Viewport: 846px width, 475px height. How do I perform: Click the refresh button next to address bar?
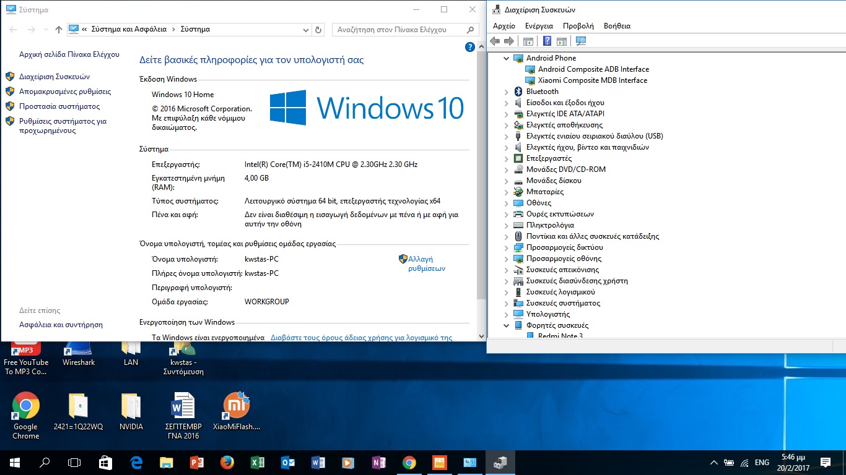click(318, 30)
